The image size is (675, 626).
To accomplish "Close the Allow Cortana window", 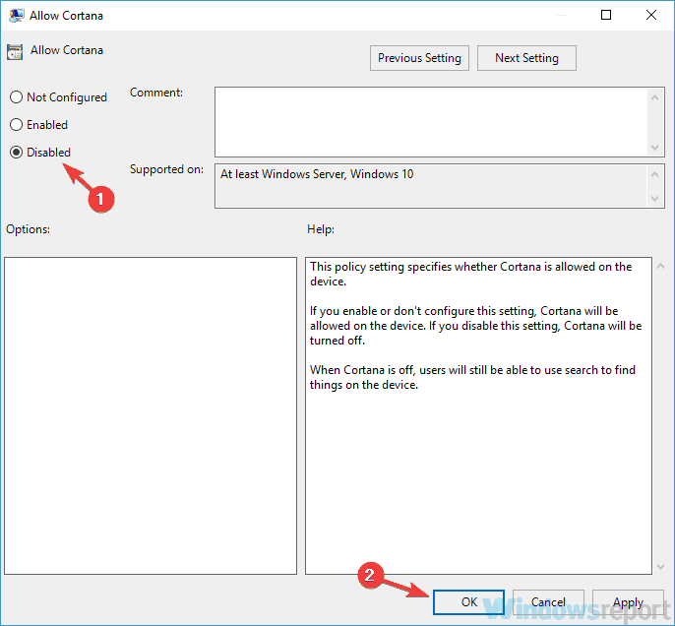I will pos(651,15).
